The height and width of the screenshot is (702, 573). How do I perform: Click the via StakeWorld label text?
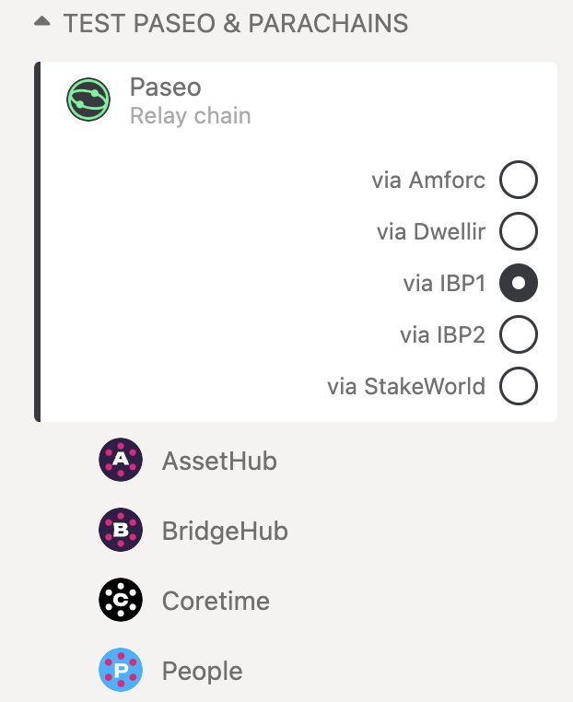tap(406, 386)
